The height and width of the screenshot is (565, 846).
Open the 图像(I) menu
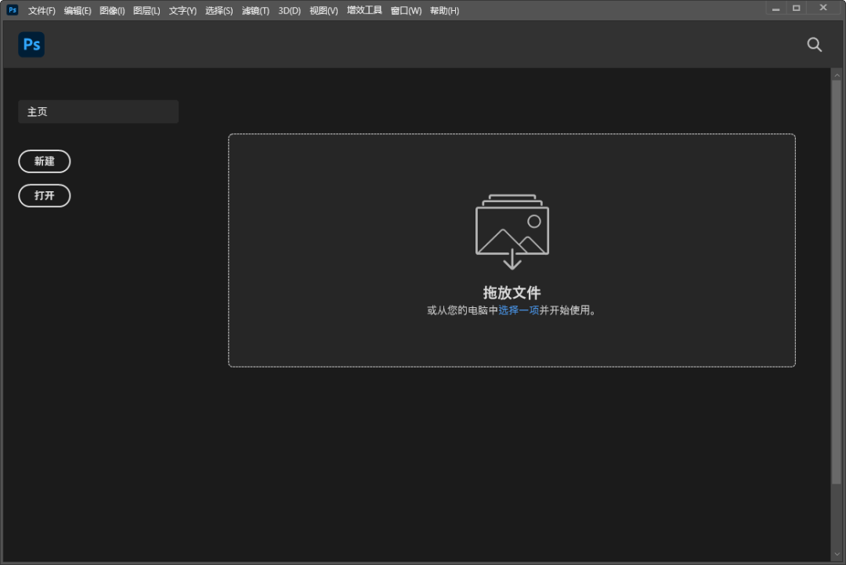[x=112, y=11]
